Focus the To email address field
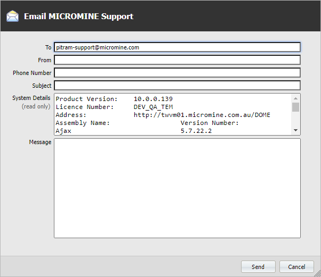Screen dimensions: 321x277 [x=177, y=47]
